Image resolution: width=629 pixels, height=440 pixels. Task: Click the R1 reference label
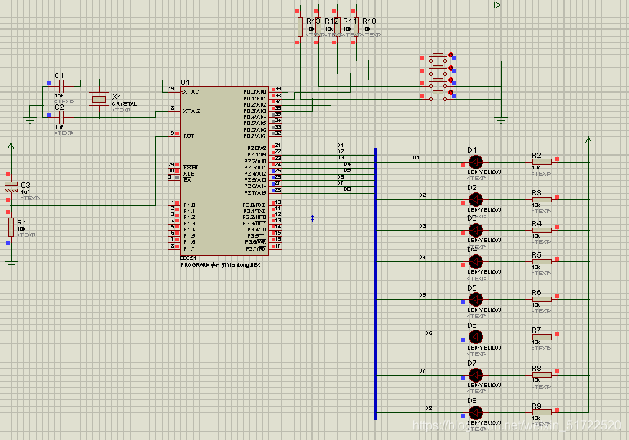click(21, 222)
